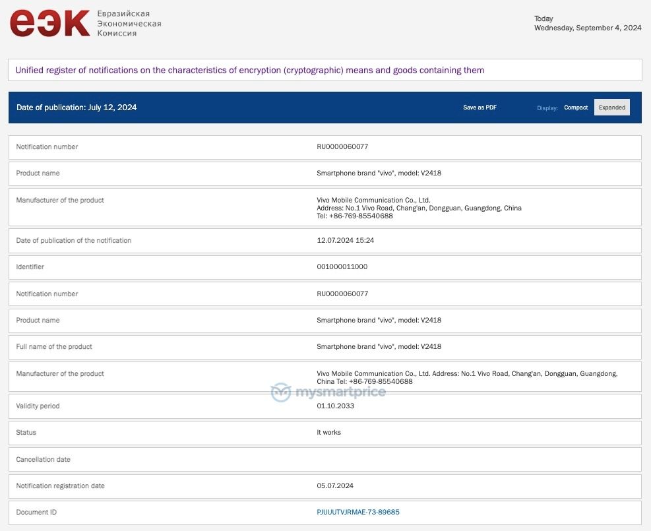Click the Document ID label
Screen dimensions: 651x531
click(36, 512)
